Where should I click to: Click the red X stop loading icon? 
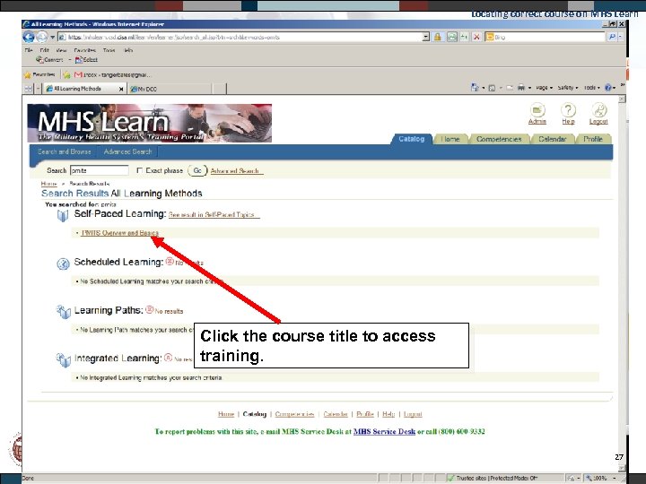click(476, 37)
